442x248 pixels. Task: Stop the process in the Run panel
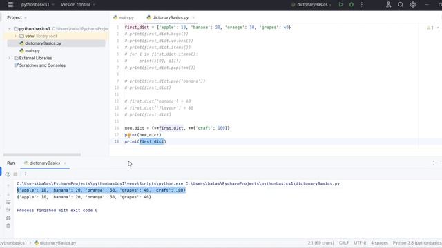[x=15, y=174]
